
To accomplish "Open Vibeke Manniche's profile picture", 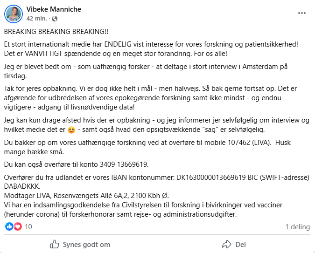I will 14,14.
